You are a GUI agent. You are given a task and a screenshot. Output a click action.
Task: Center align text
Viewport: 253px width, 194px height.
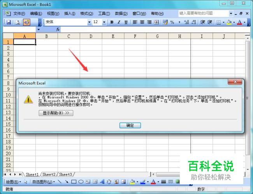click(x=142, y=22)
